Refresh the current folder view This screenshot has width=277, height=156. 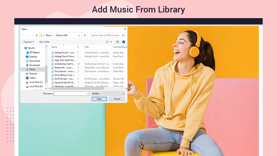click(x=85, y=35)
